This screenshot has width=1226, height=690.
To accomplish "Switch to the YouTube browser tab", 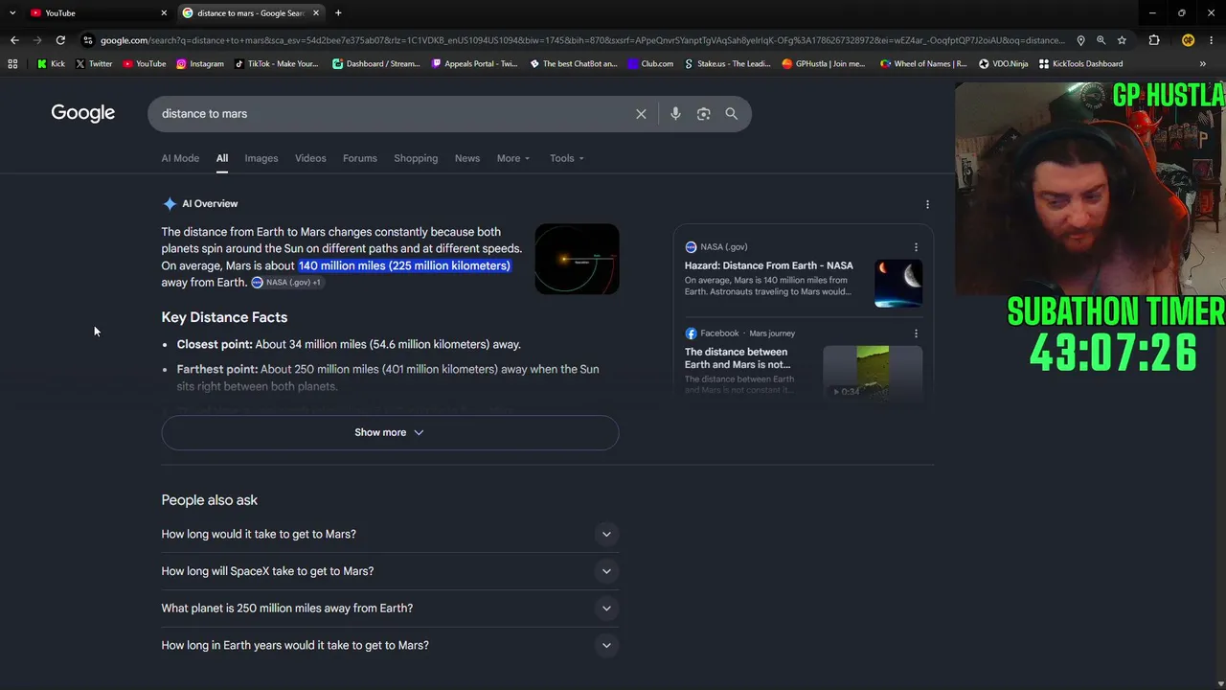I will pyautogui.click(x=96, y=12).
